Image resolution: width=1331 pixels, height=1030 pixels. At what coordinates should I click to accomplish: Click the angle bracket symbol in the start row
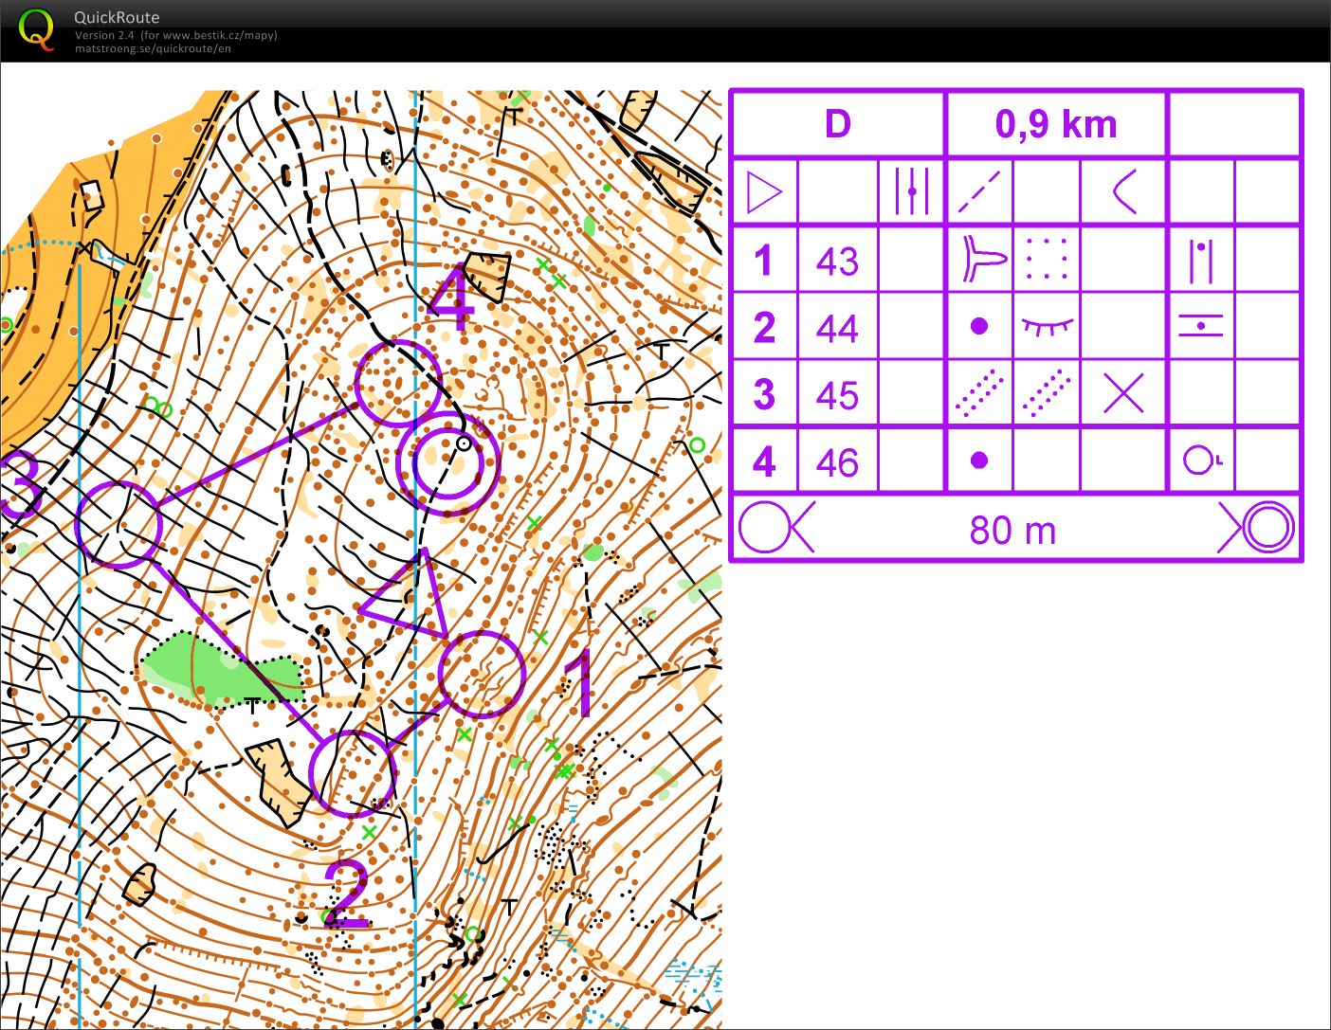[x=1123, y=192]
